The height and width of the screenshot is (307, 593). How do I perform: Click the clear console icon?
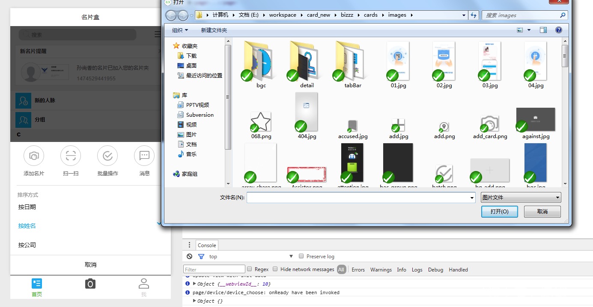pos(190,257)
